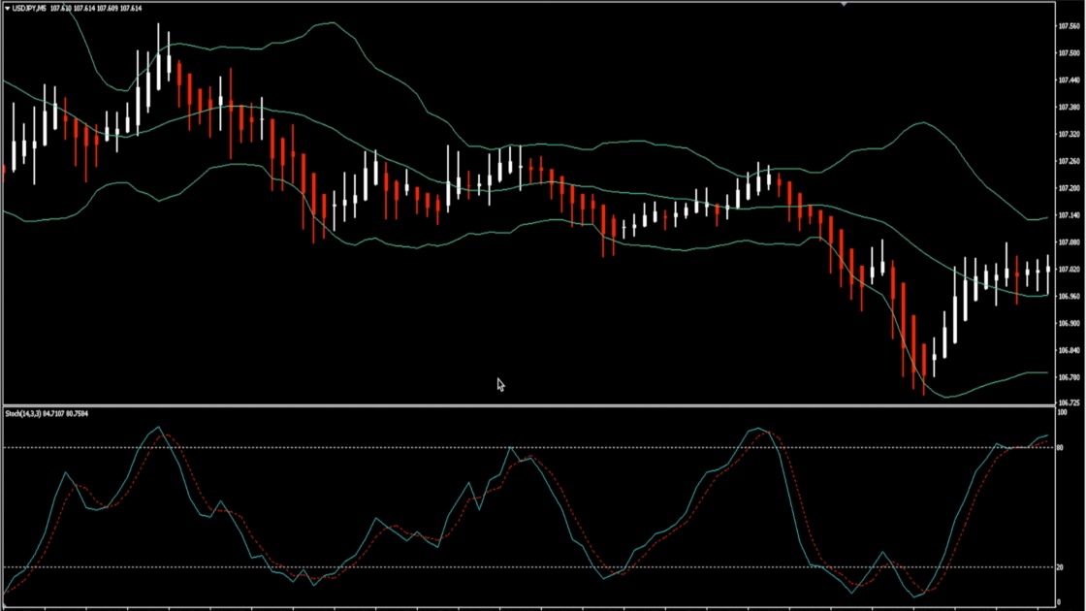Screen dimensions: 1086x611
Task: Click the stochastic scale value 100
Action: tap(1063, 413)
